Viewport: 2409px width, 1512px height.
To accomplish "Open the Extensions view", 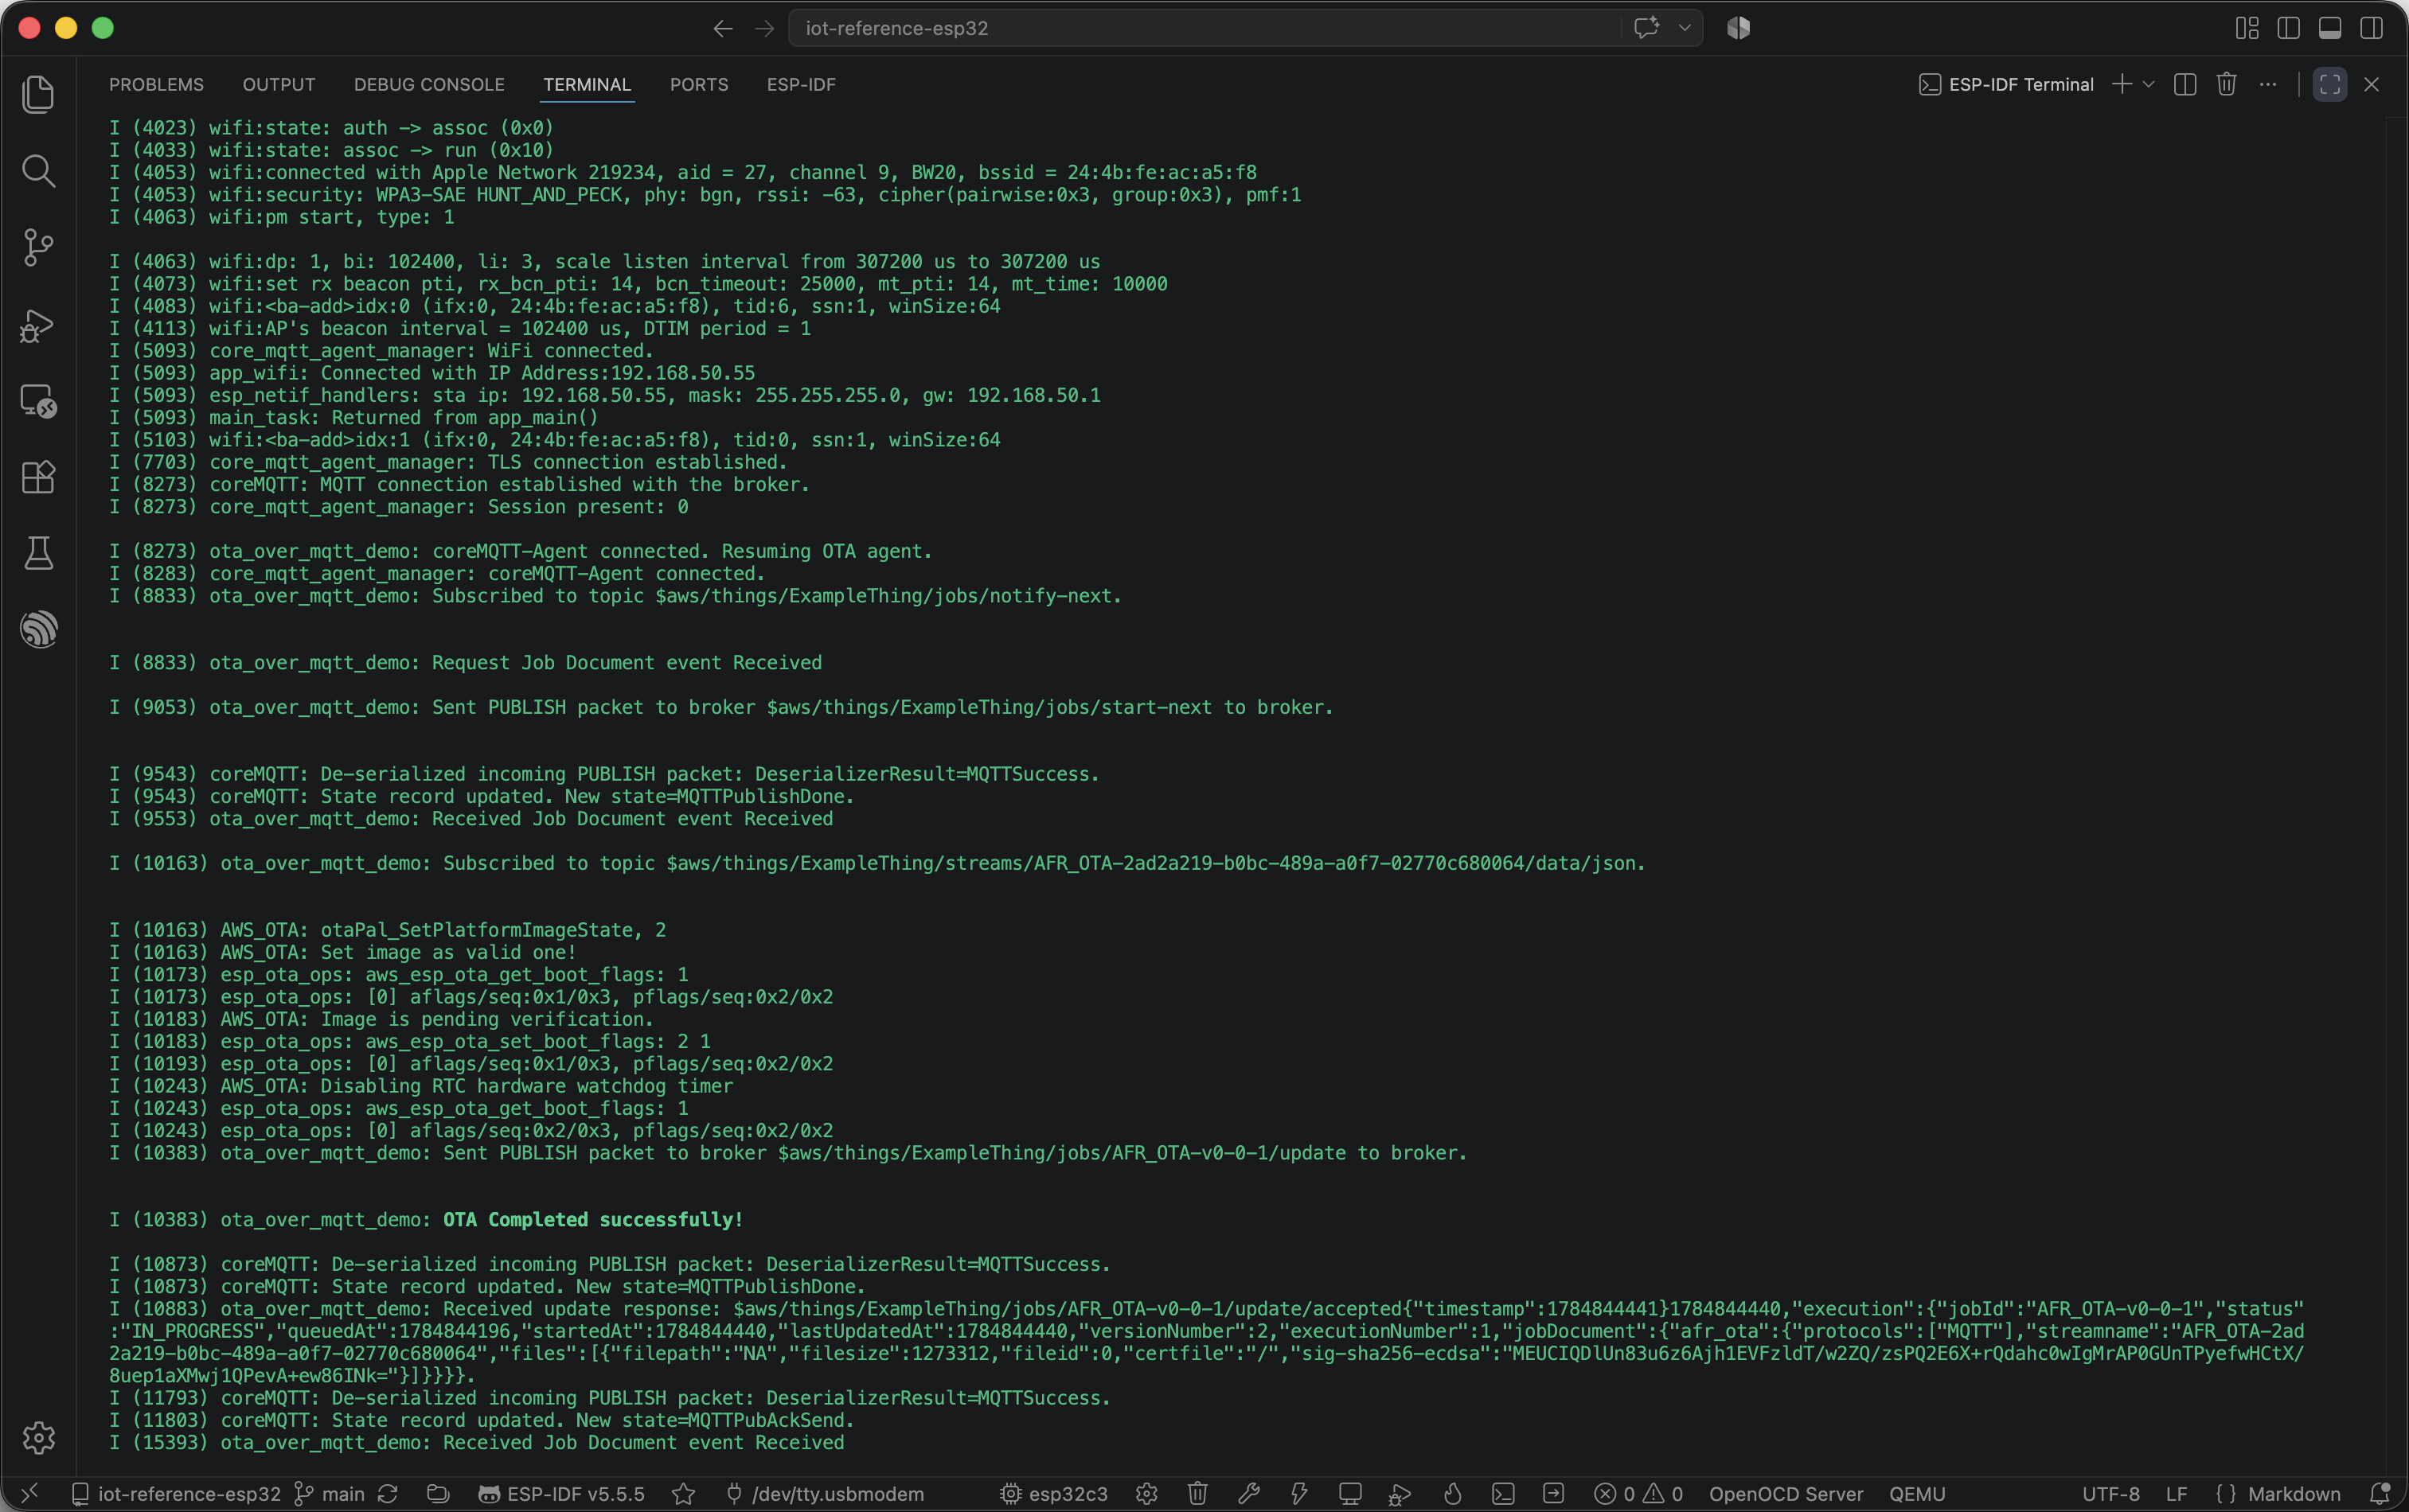I will [x=38, y=477].
